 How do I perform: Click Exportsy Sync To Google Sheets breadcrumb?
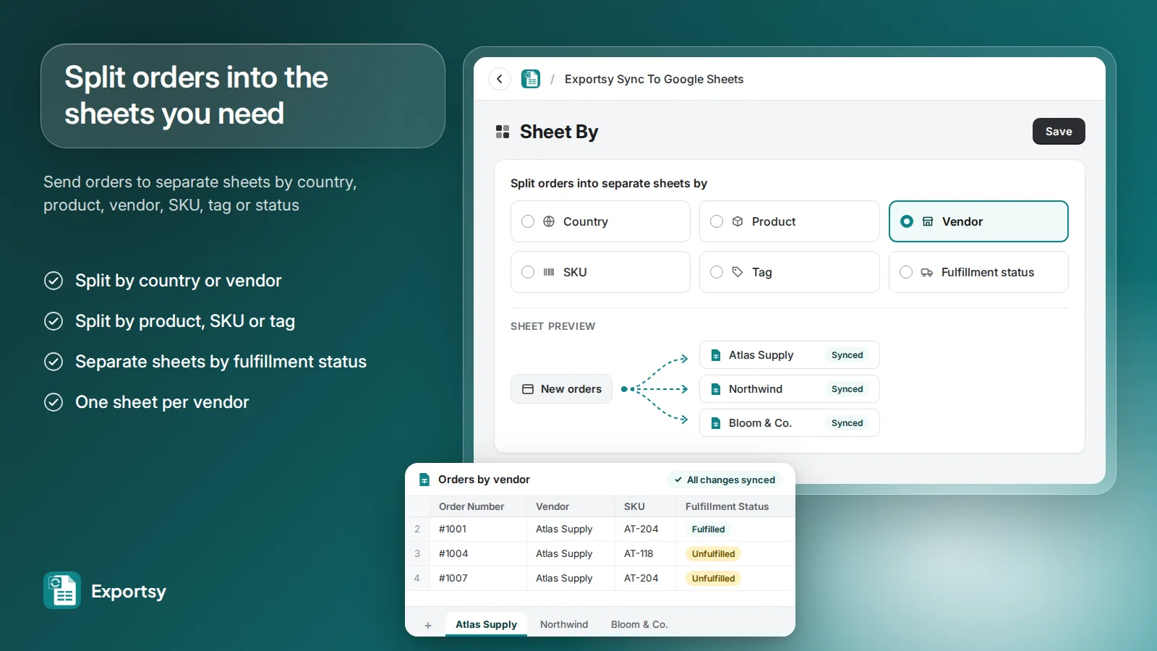coord(654,79)
